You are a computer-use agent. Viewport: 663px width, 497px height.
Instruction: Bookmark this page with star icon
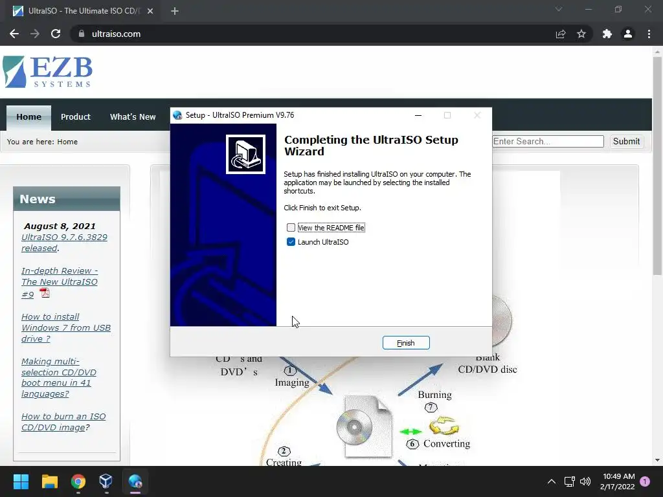point(581,34)
